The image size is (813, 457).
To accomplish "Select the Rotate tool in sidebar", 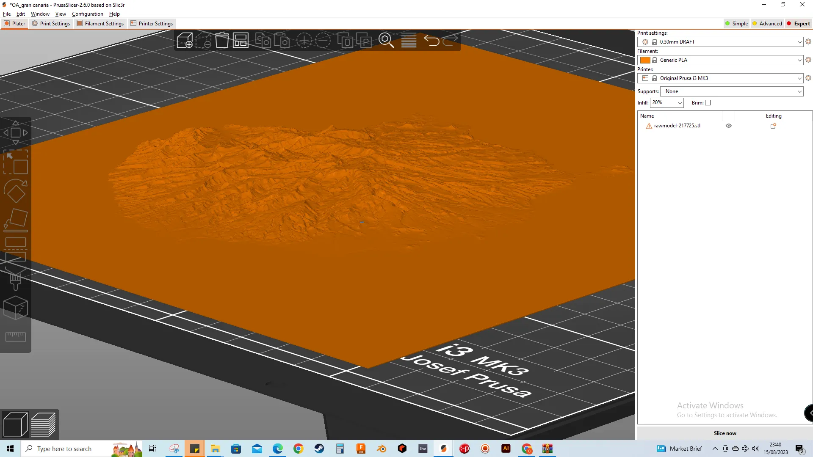I will coord(16,192).
